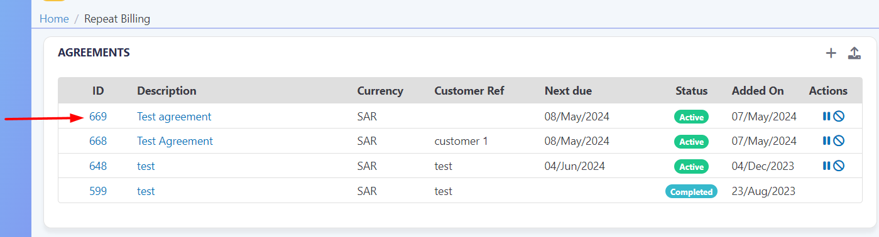Open agreement ID 669
Viewport: 879px width, 237px height.
98,117
